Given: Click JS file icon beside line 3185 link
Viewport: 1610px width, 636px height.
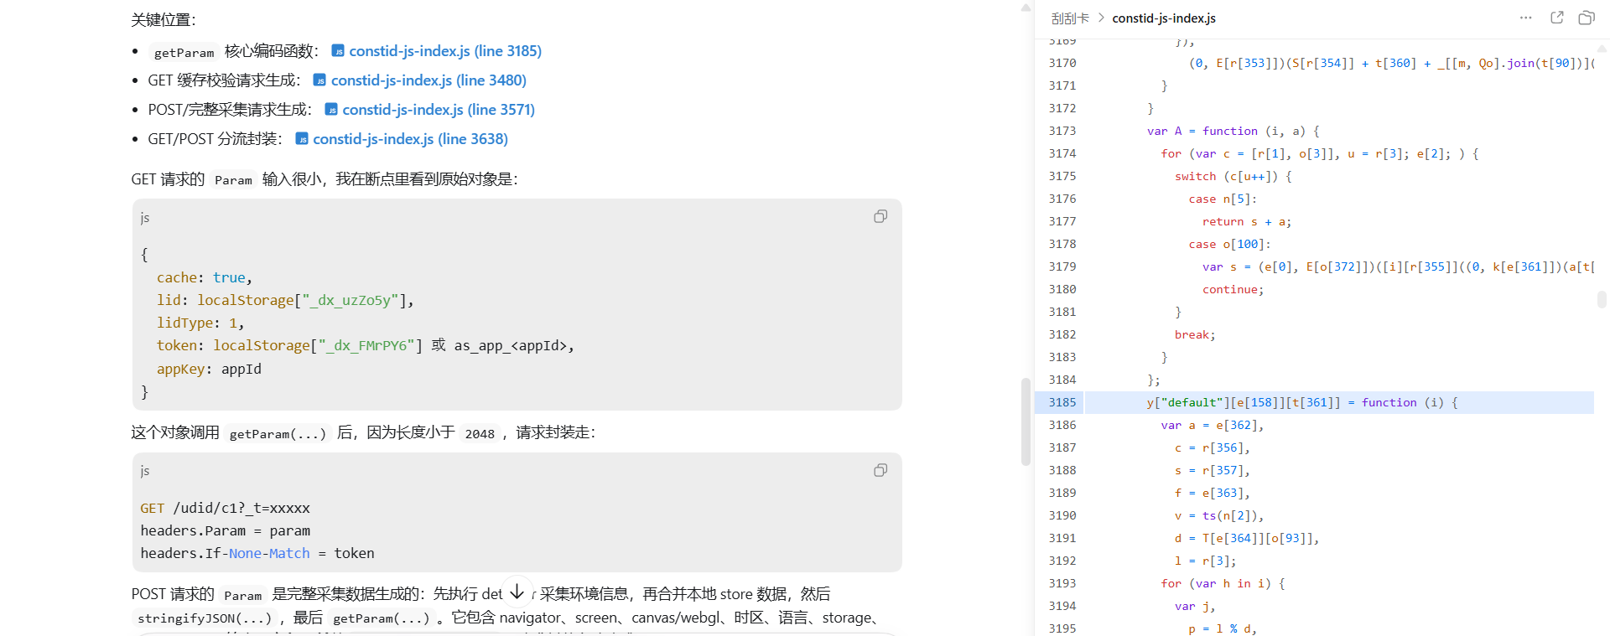Looking at the screenshot, I should pos(338,51).
